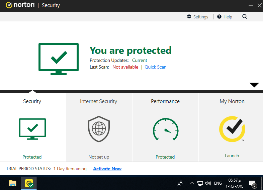Screen dimensions: 263x190
Task: Open the People icon in system tray
Action: click(180, 183)
